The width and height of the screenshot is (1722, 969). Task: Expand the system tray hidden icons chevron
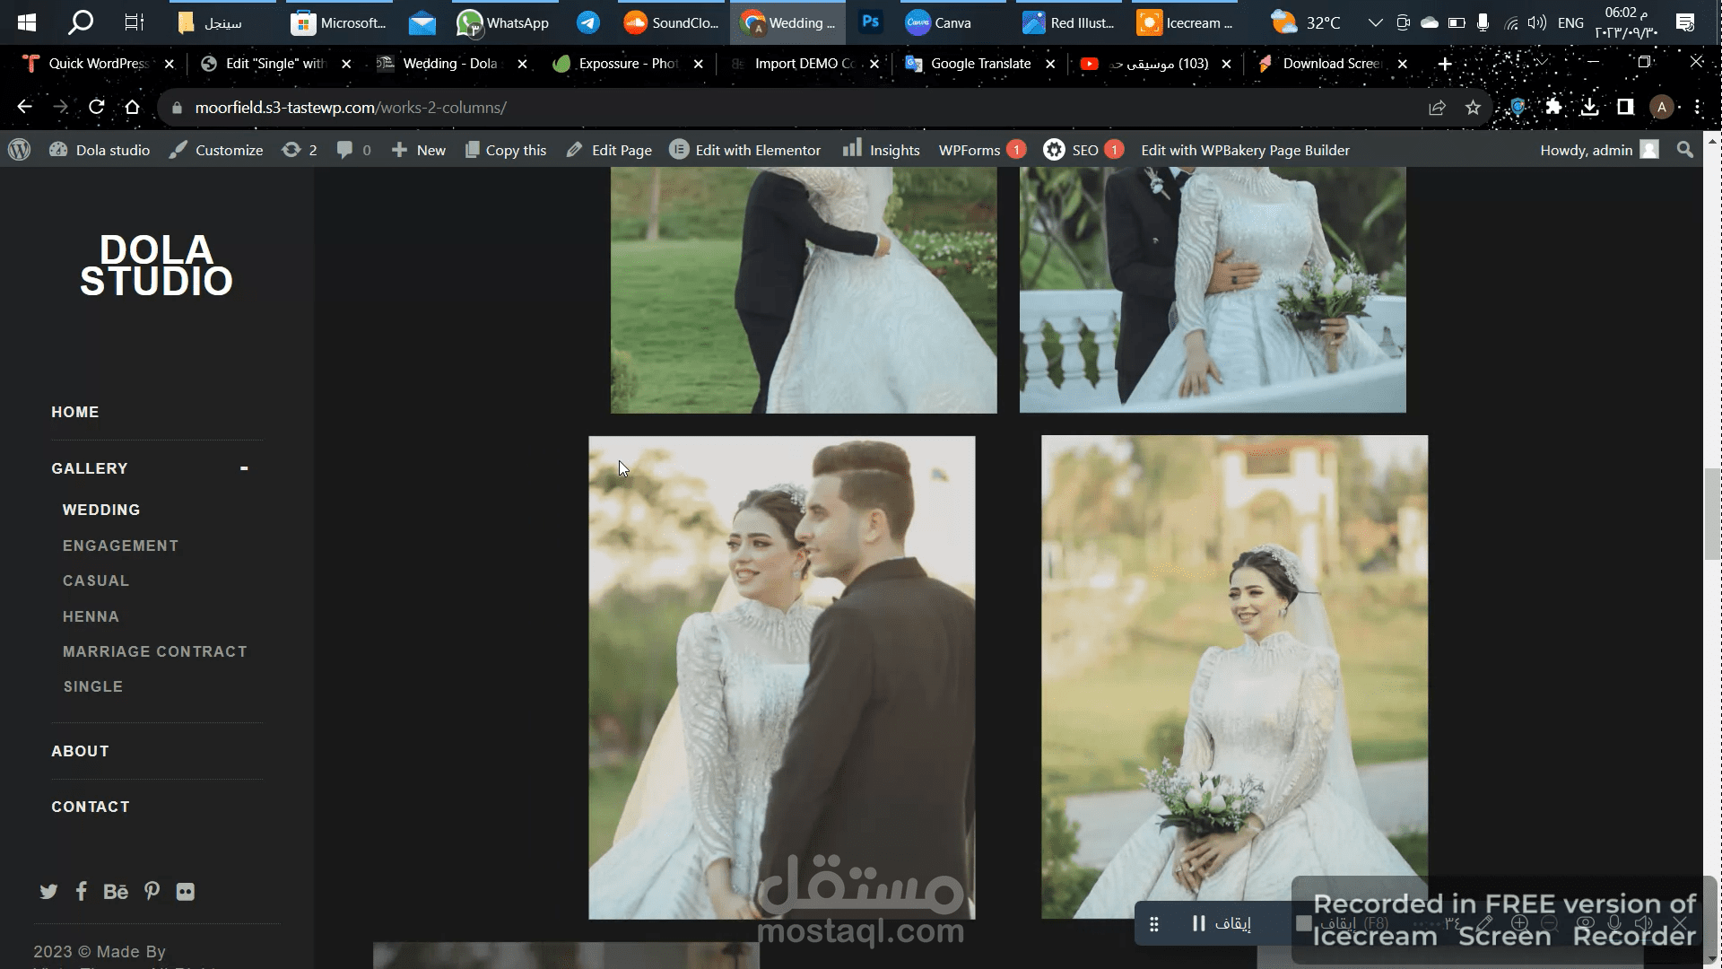(1375, 23)
